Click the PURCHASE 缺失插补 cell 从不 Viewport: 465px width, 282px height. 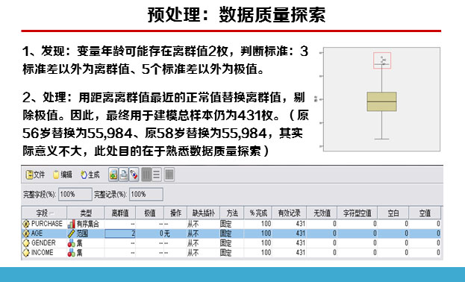(x=193, y=224)
